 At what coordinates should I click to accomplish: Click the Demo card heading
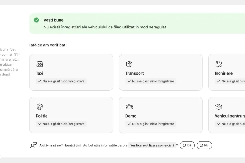131,116
